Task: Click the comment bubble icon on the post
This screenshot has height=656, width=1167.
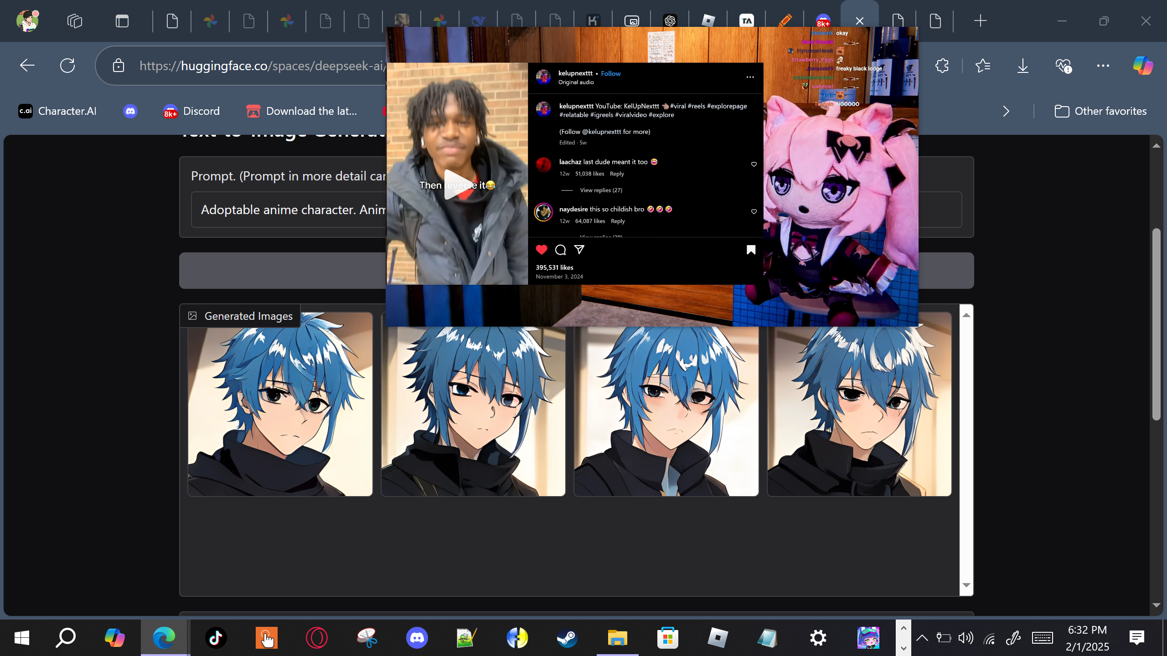Action: coord(560,250)
